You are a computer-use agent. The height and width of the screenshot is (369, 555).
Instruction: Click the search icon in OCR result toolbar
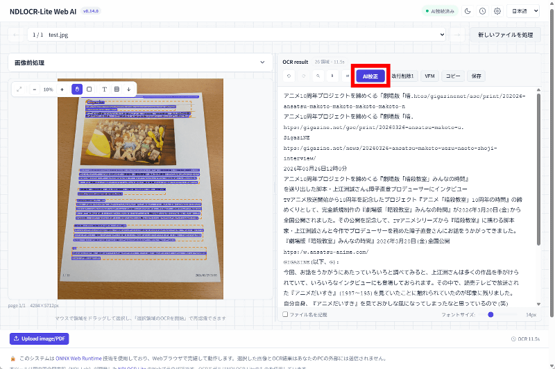(x=318, y=76)
